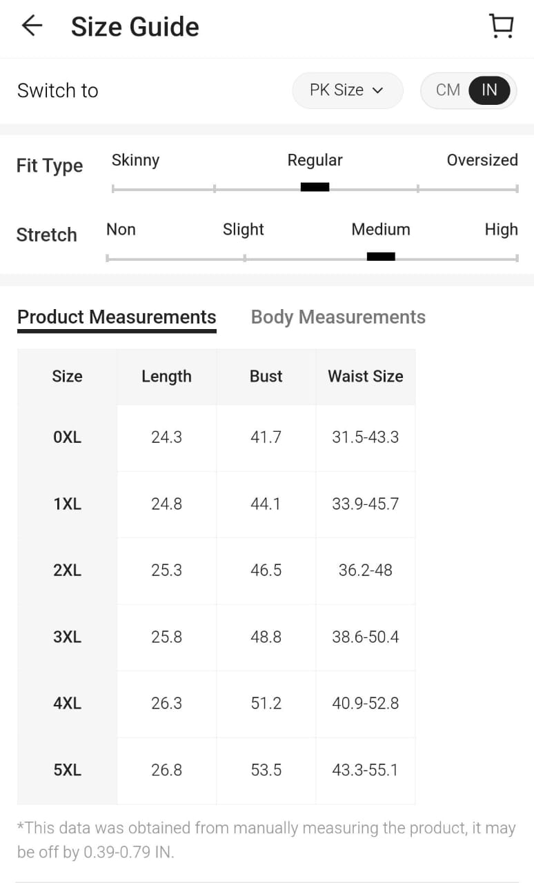Switch to Body Measurements tab
The image size is (534, 883).
pyautogui.click(x=338, y=317)
